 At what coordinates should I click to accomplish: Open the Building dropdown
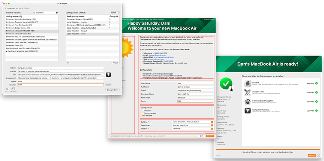point(192,122)
